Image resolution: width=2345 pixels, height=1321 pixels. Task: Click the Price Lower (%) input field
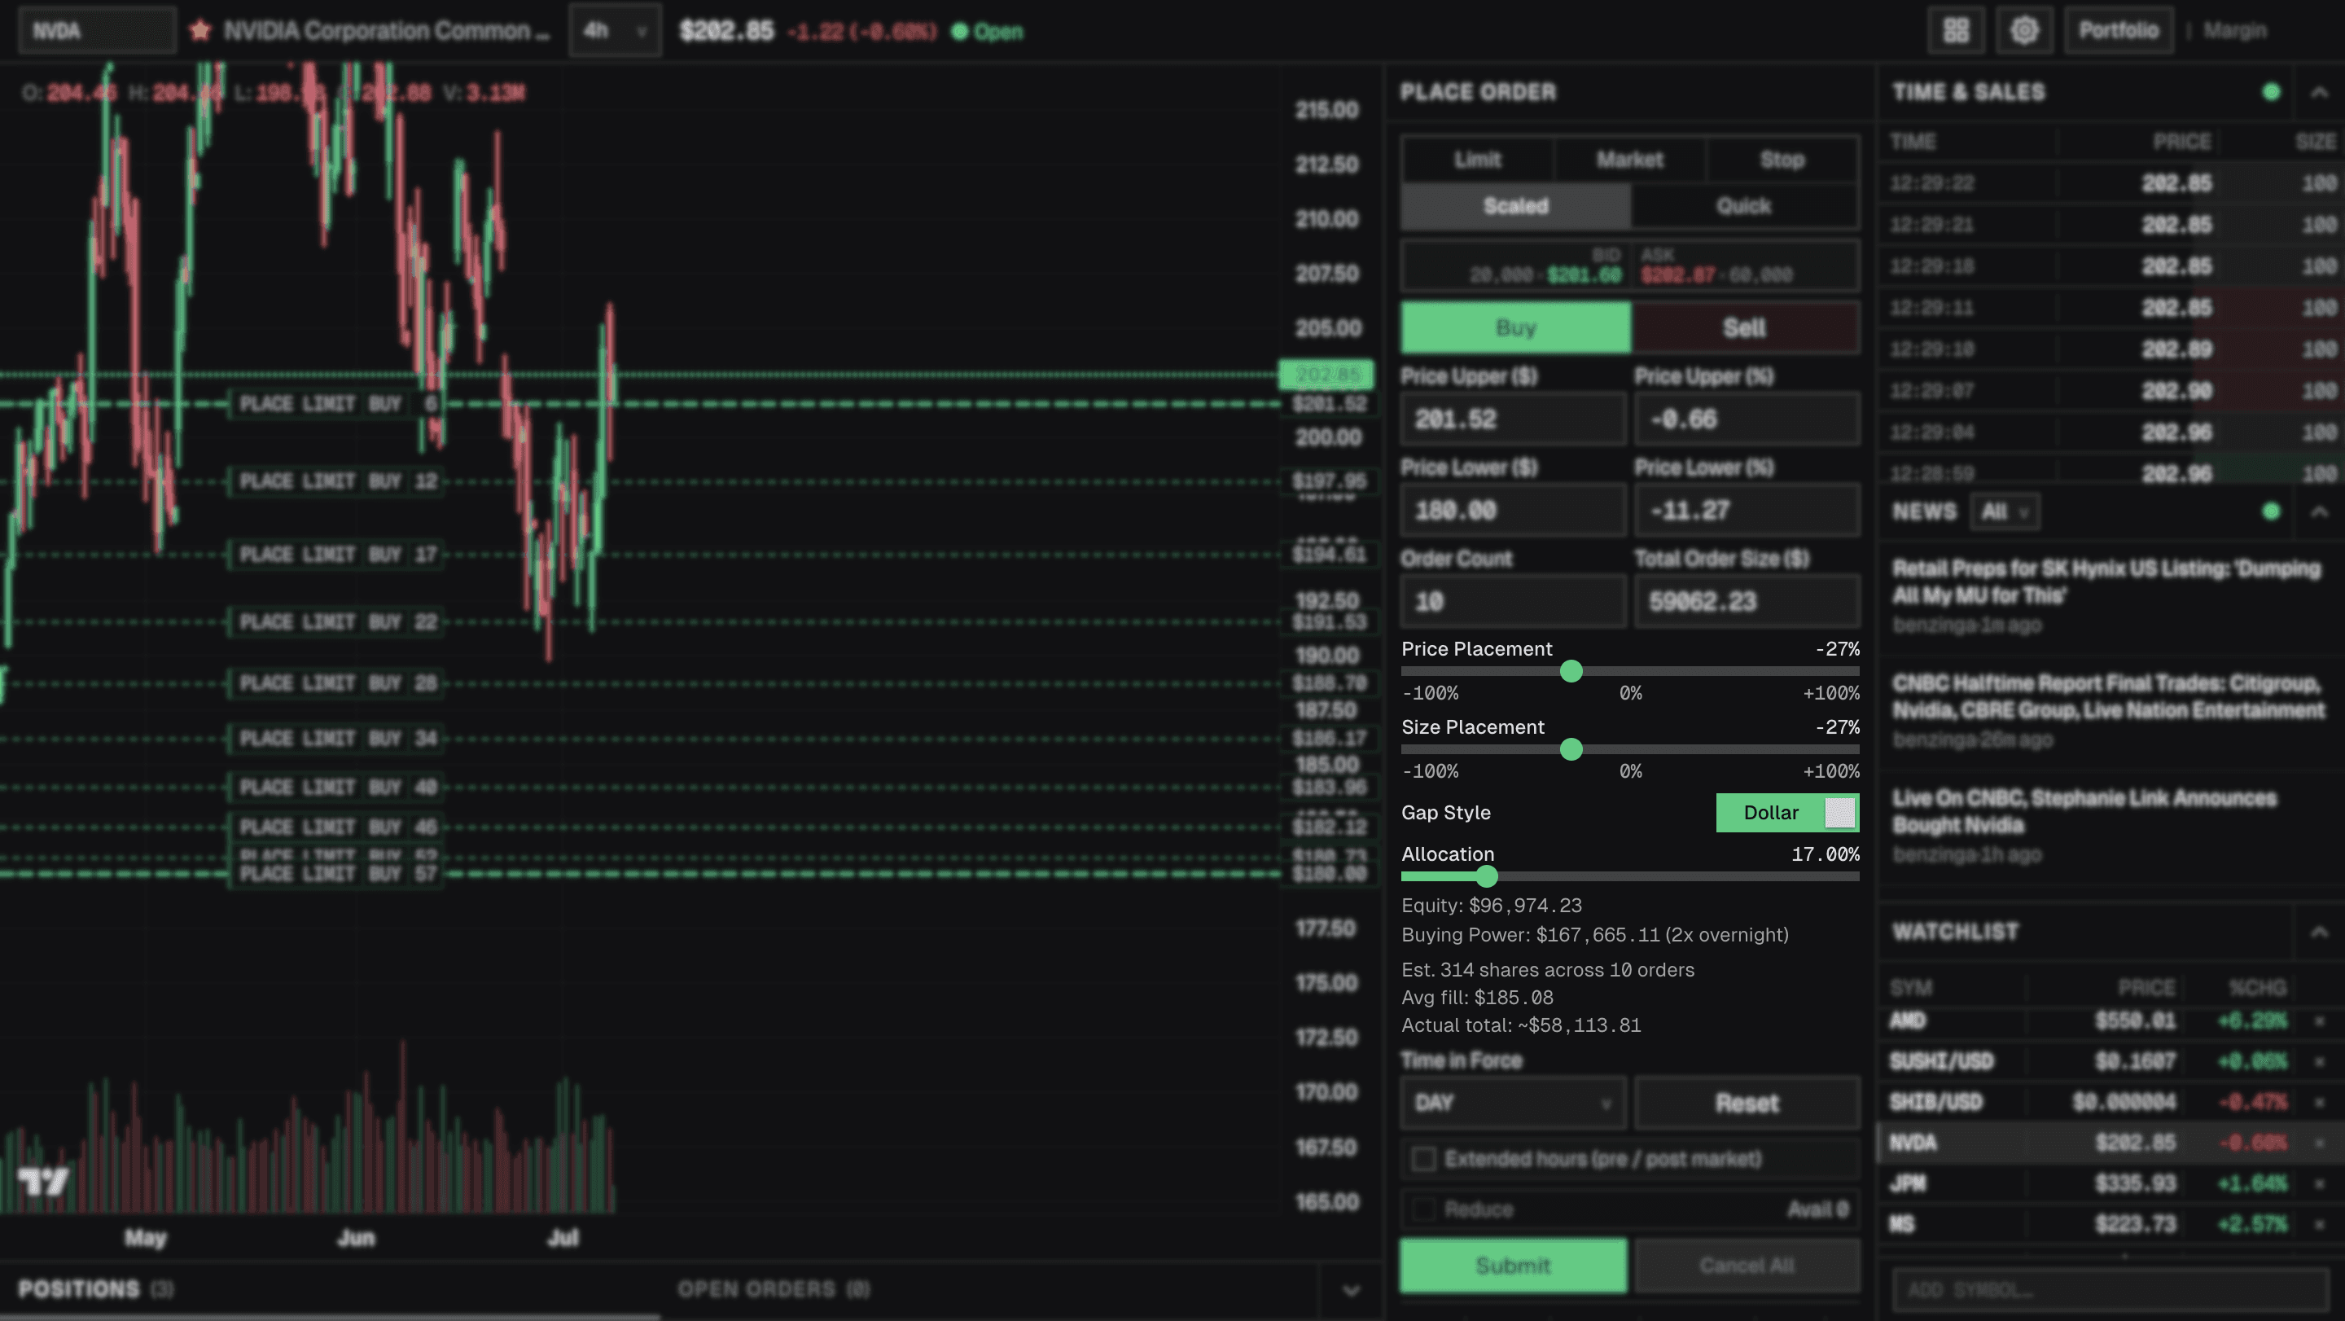pos(1747,511)
